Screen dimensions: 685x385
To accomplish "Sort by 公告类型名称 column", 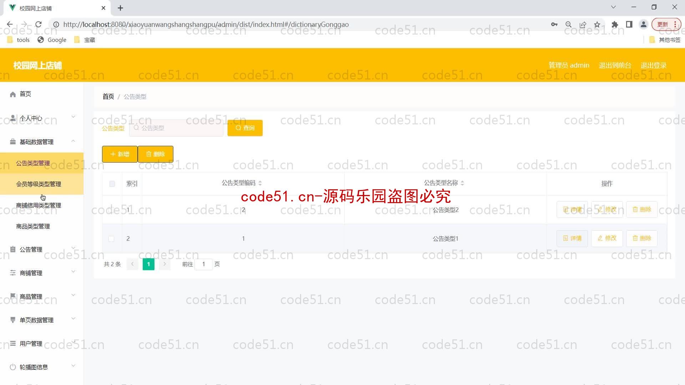I will 462,183.
